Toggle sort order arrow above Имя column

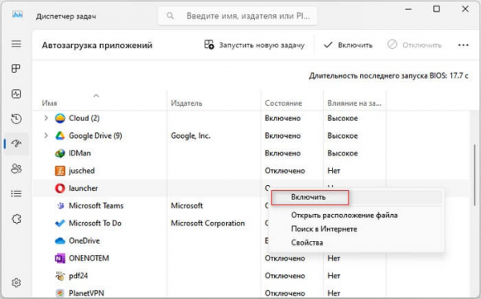coord(96,95)
